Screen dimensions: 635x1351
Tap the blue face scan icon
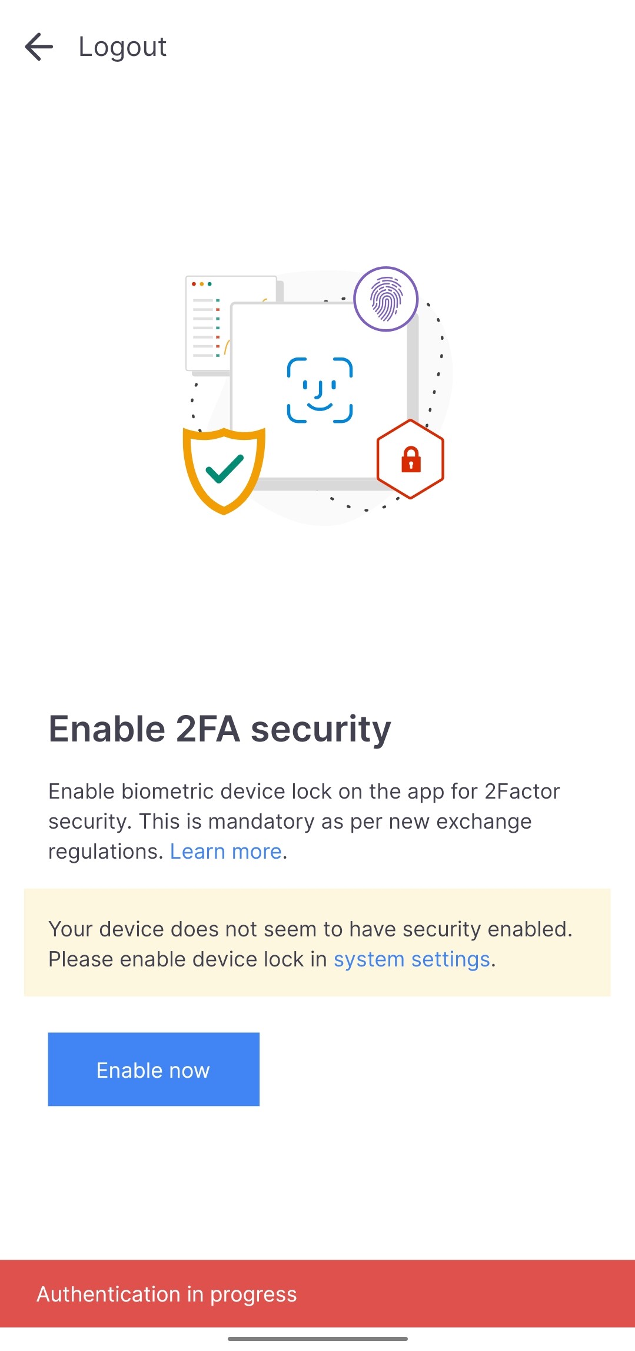coord(320,390)
